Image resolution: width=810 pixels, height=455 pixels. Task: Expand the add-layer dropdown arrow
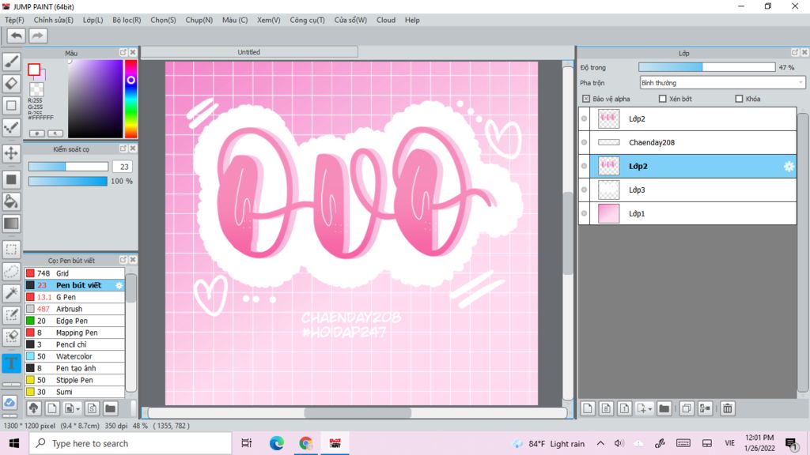(x=650, y=409)
